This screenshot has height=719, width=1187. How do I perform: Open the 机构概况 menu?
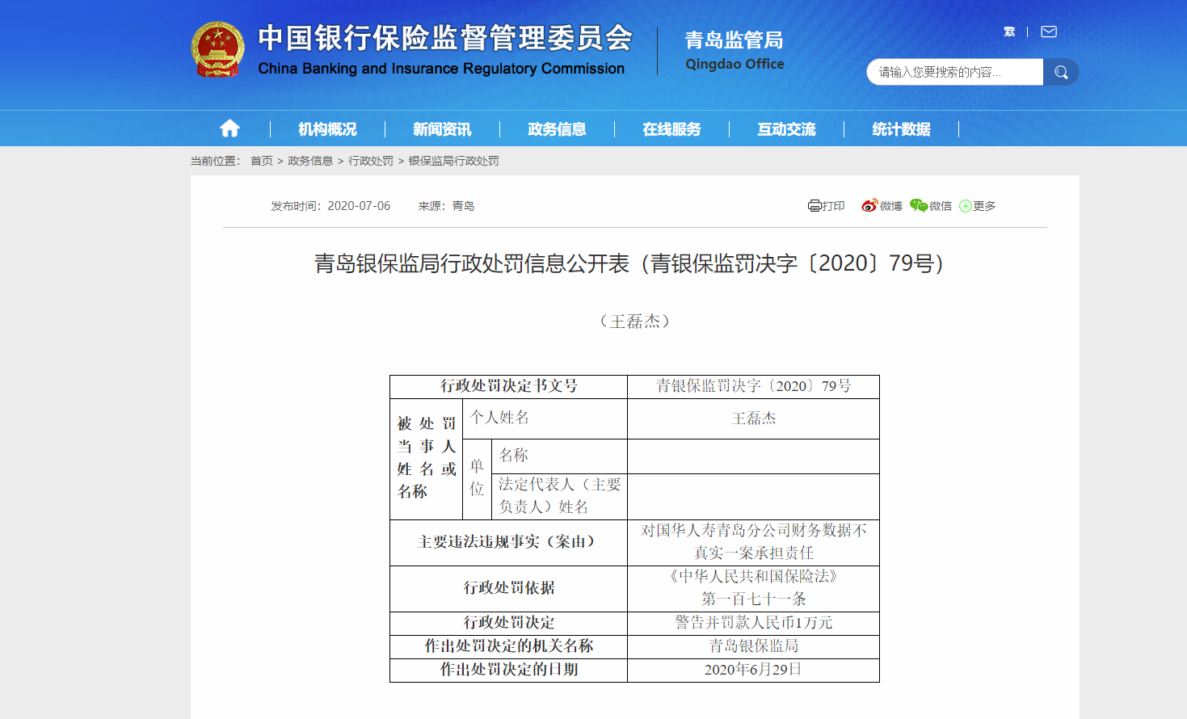[x=327, y=129]
